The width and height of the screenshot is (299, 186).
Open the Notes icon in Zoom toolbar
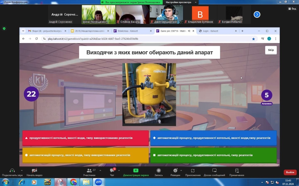(237, 170)
